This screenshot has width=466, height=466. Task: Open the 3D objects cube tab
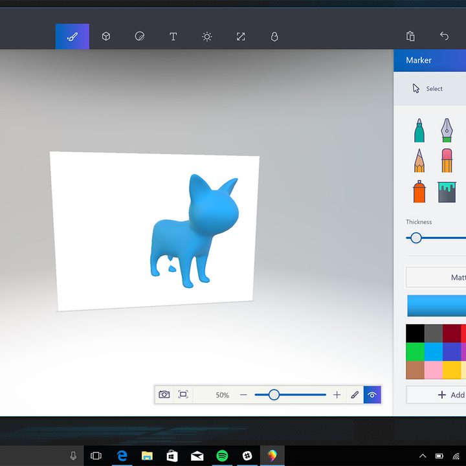click(106, 36)
